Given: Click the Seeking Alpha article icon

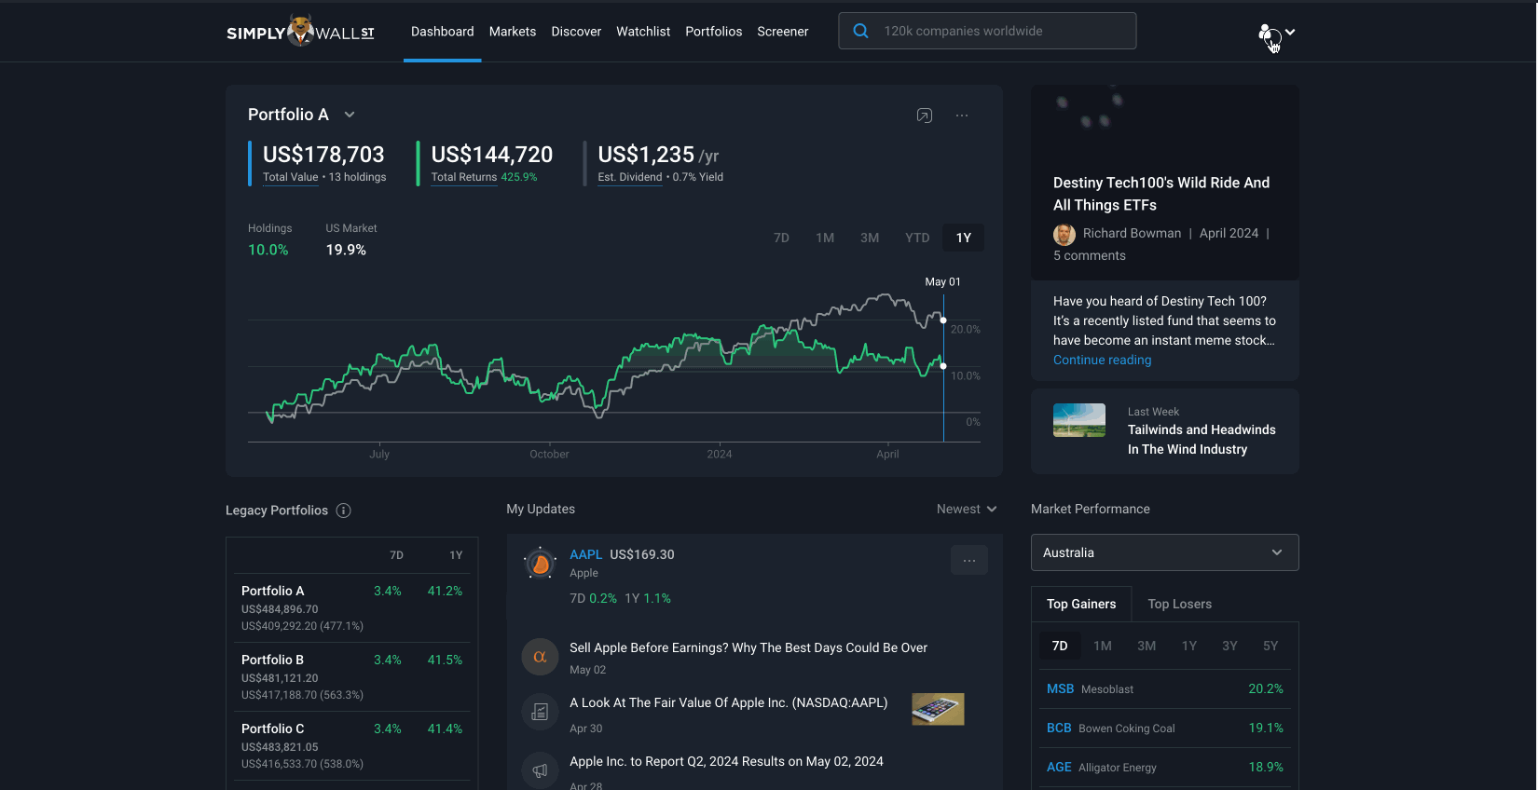Looking at the screenshot, I should (540, 657).
